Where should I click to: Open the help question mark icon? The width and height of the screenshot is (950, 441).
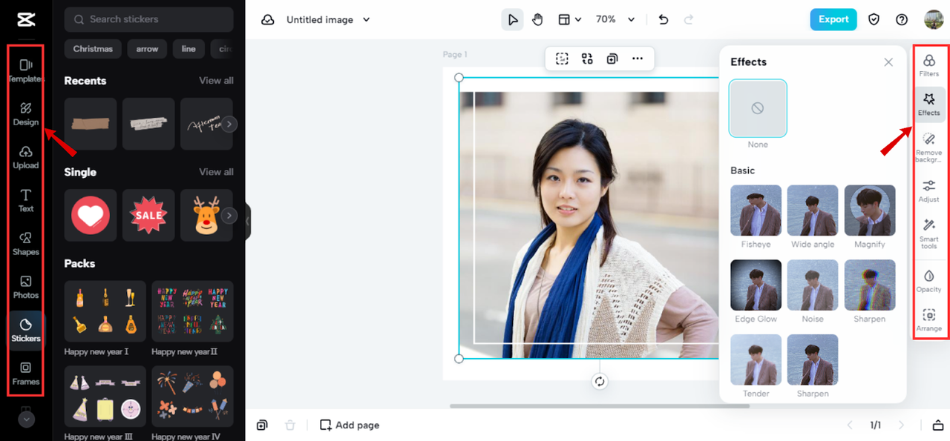902,20
